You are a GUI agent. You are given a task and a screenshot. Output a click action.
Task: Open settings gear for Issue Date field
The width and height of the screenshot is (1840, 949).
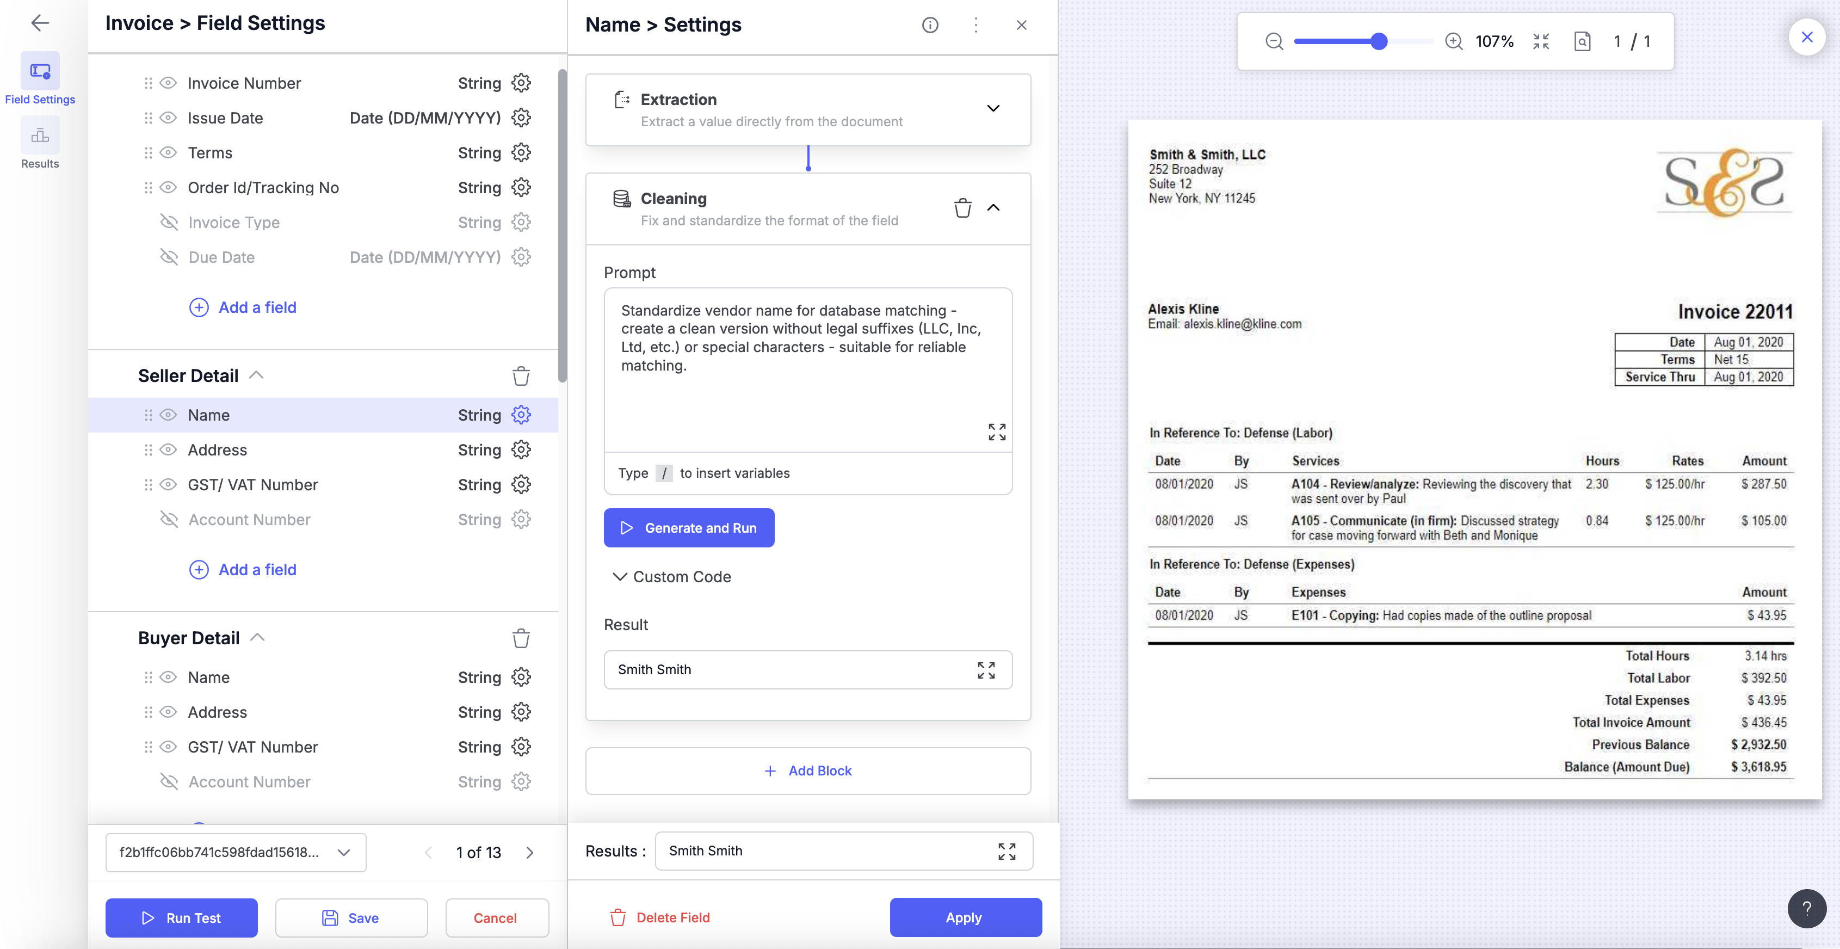(x=521, y=118)
